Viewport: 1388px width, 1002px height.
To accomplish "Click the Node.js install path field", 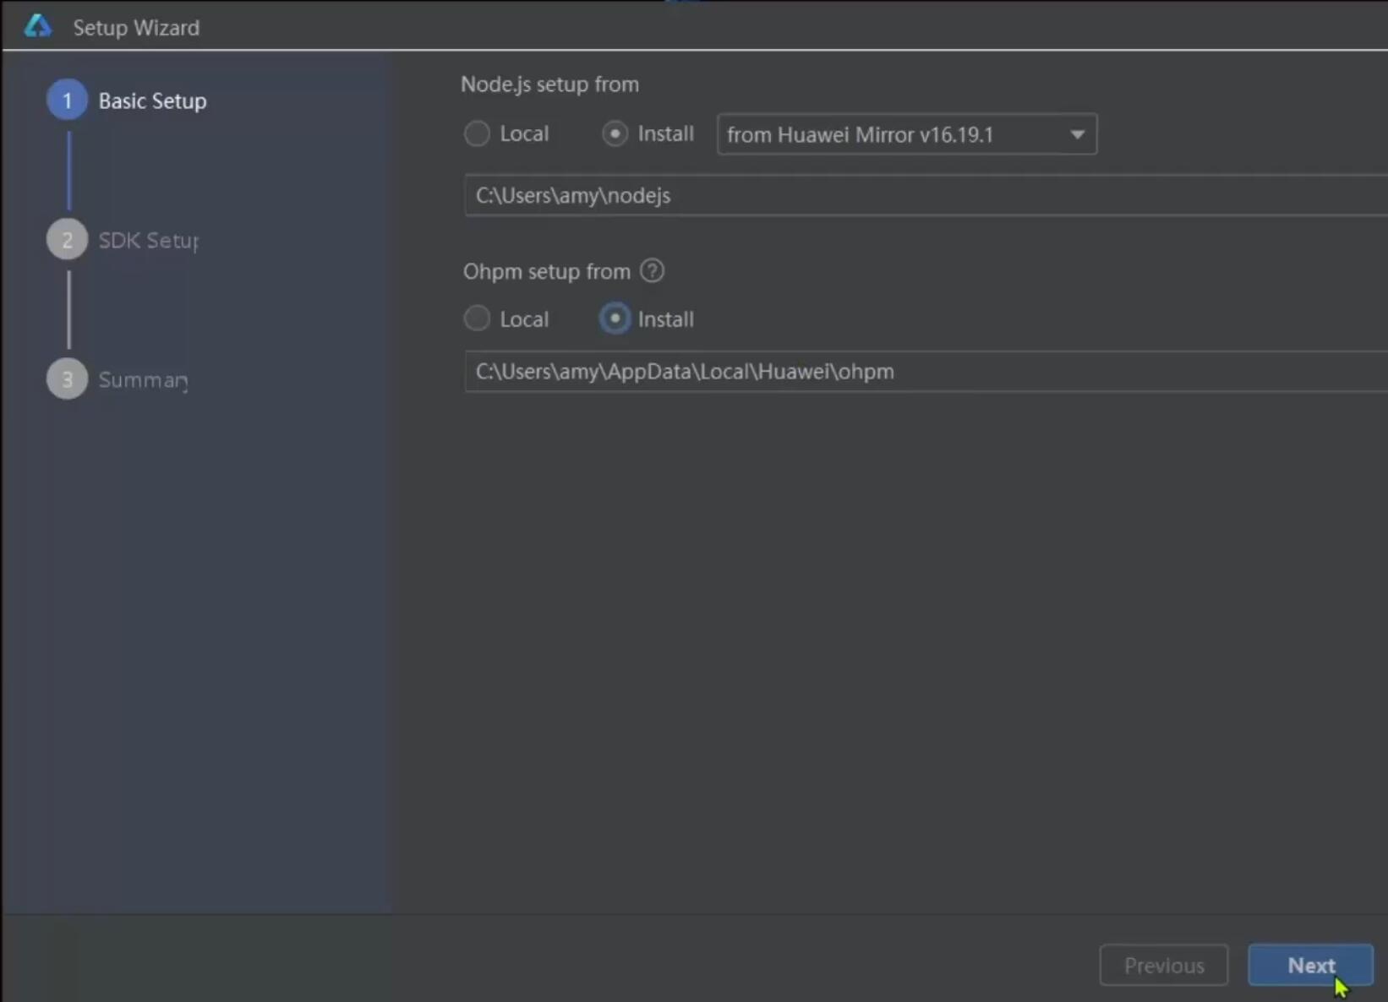I will (926, 195).
